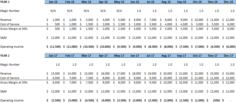
Task: Click N/A Magic Number under Jan-16
Action: (x=53, y=11)
